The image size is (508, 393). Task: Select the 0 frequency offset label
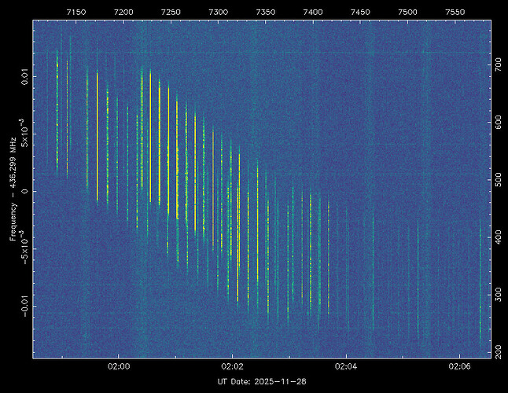[25, 191]
